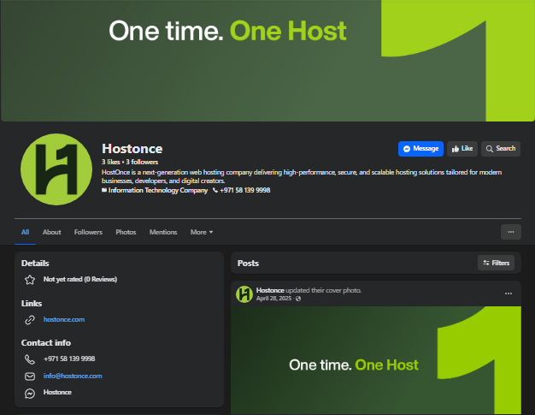Expand the More dropdown tab
Screen dimensions: 535x415
(x=202, y=232)
